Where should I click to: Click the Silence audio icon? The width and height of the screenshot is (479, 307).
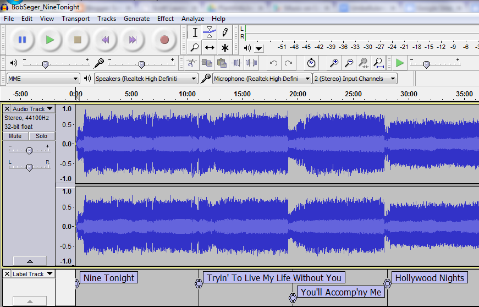coord(251,63)
